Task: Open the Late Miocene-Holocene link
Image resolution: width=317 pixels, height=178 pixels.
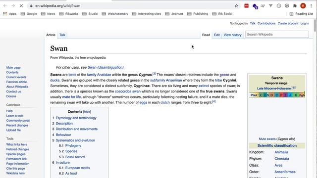Action: click(274, 89)
